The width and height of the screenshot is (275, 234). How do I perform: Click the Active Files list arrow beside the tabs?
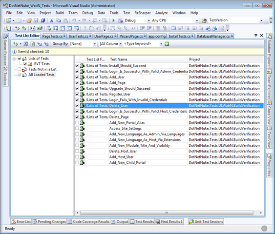(x=256, y=36)
